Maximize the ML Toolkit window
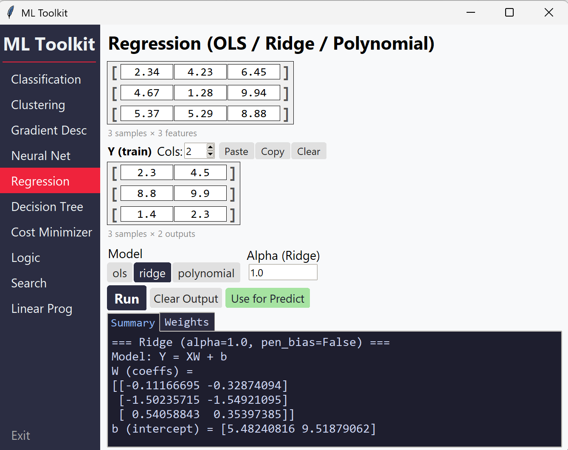This screenshot has height=450, width=568. [x=509, y=13]
